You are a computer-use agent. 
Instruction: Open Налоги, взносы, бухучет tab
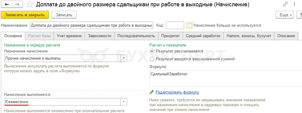pyautogui.click(x=249, y=36)
